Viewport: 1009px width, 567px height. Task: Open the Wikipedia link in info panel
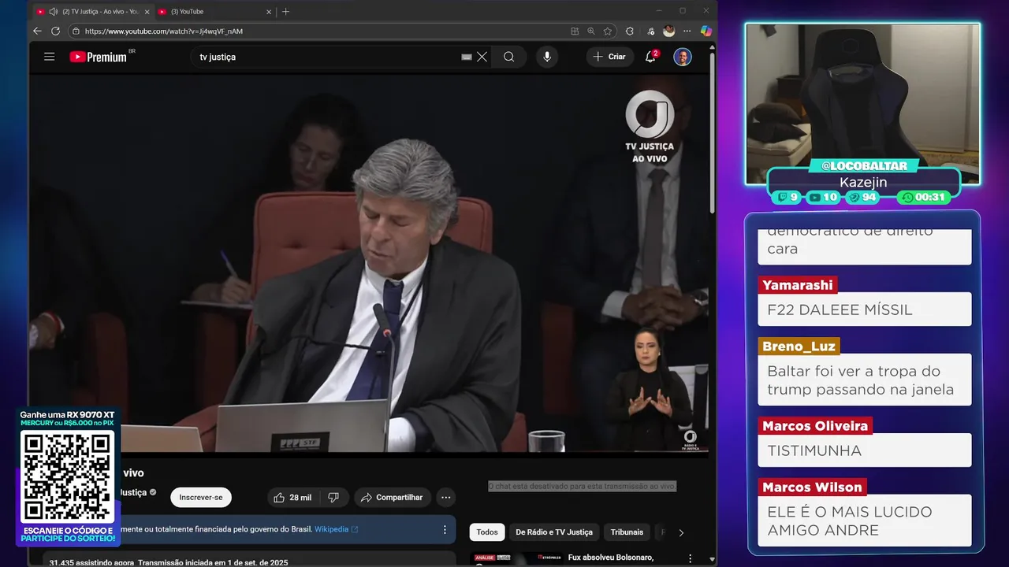click(x=336, y=529)
